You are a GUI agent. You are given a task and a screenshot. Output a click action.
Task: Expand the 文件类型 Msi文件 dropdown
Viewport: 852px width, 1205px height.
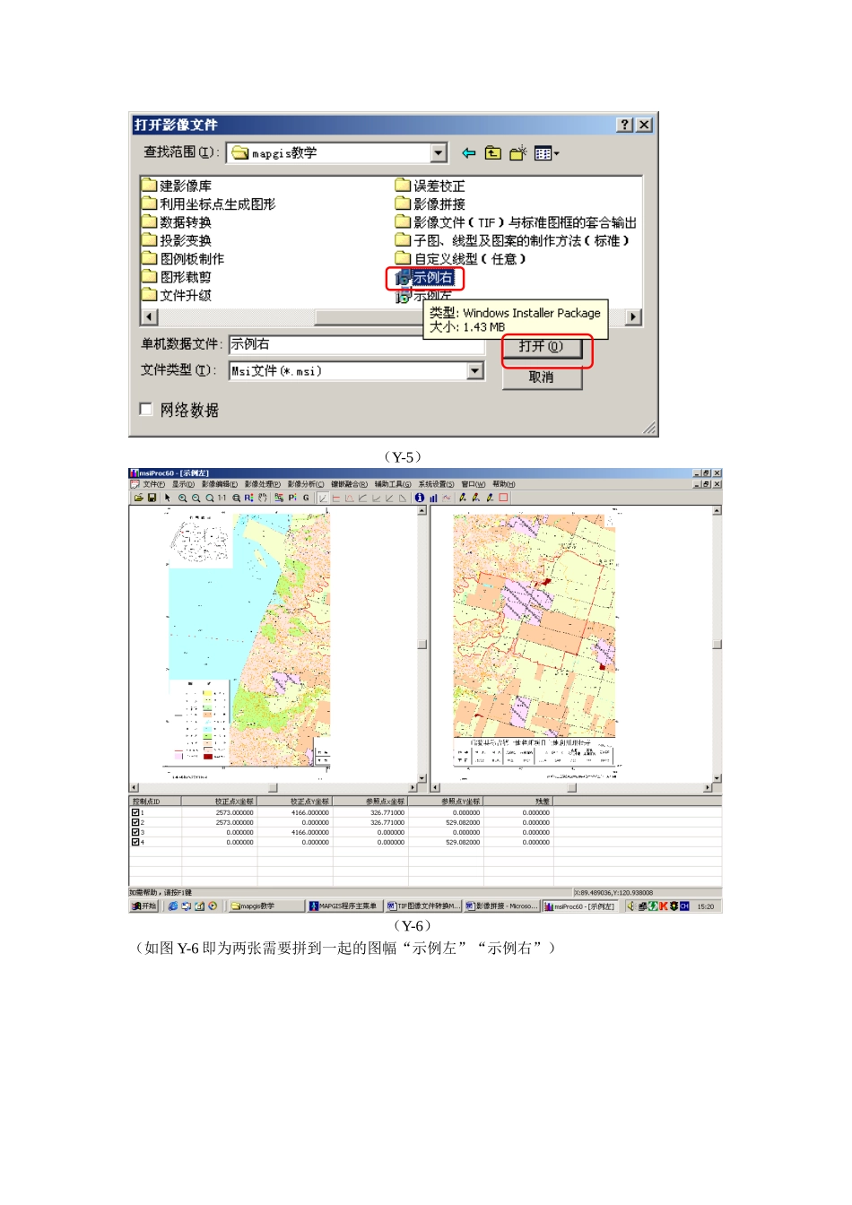[475, 370]
